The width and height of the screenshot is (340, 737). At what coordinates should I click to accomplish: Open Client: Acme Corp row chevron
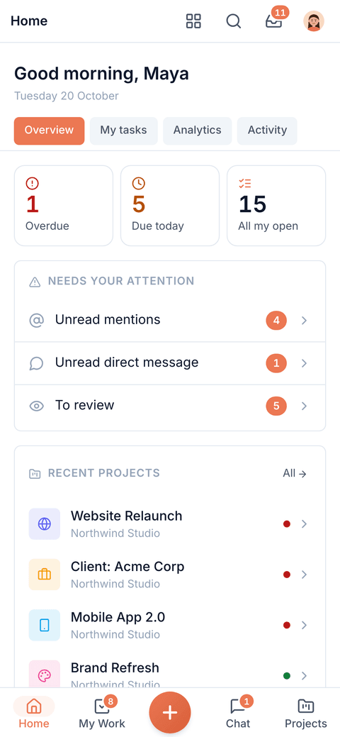(305, 575)
